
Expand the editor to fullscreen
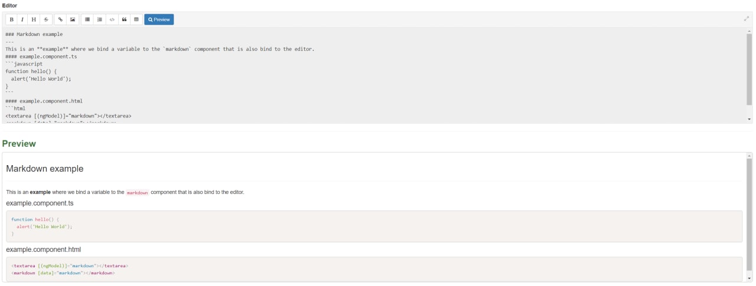tap(747, 19)
